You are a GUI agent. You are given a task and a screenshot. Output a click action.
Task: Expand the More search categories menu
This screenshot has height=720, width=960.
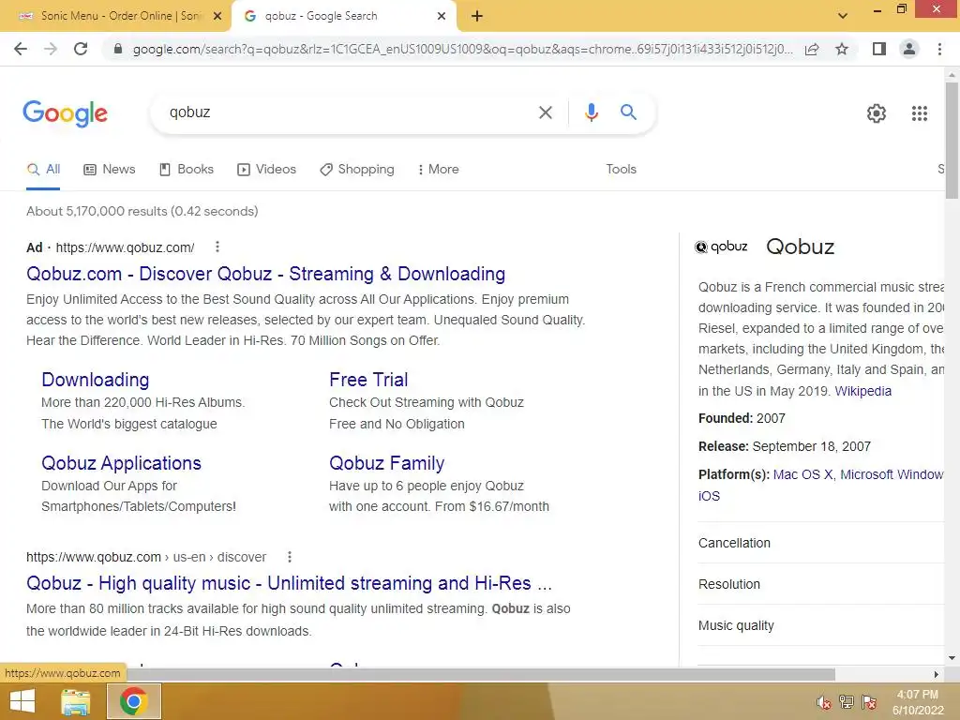point(439,169)
